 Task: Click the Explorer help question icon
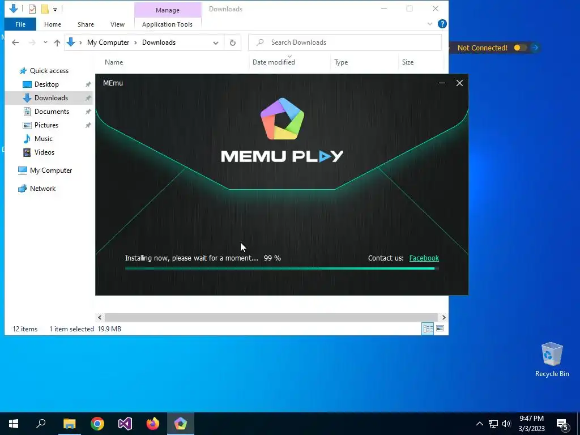(x=442, y=24)
